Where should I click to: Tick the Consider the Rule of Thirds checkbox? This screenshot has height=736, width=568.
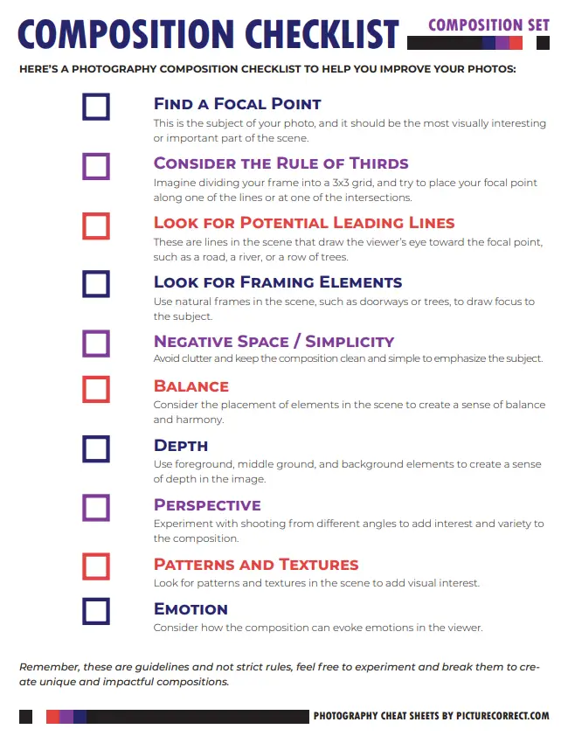tap(96, 166)
